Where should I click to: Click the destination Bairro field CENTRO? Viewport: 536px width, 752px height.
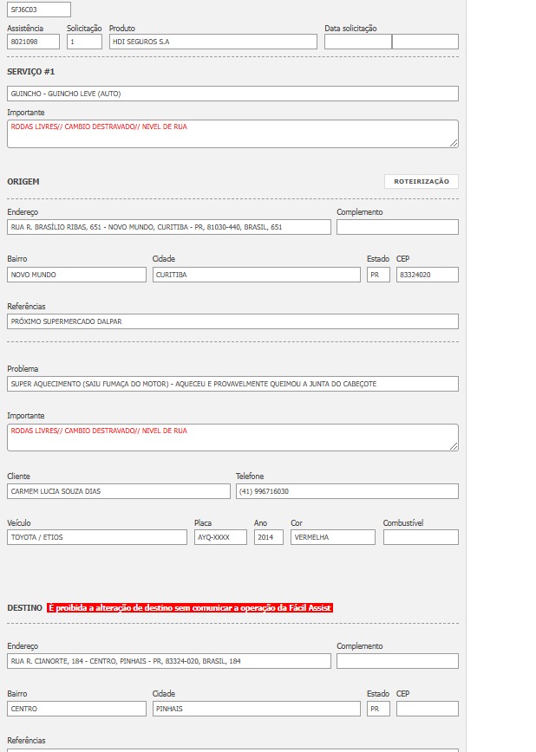click(76, 709)
